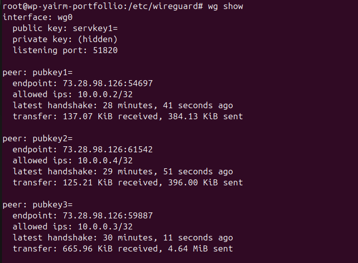
Task: Click the peer pubkey2= line
Action: [38, 139]
